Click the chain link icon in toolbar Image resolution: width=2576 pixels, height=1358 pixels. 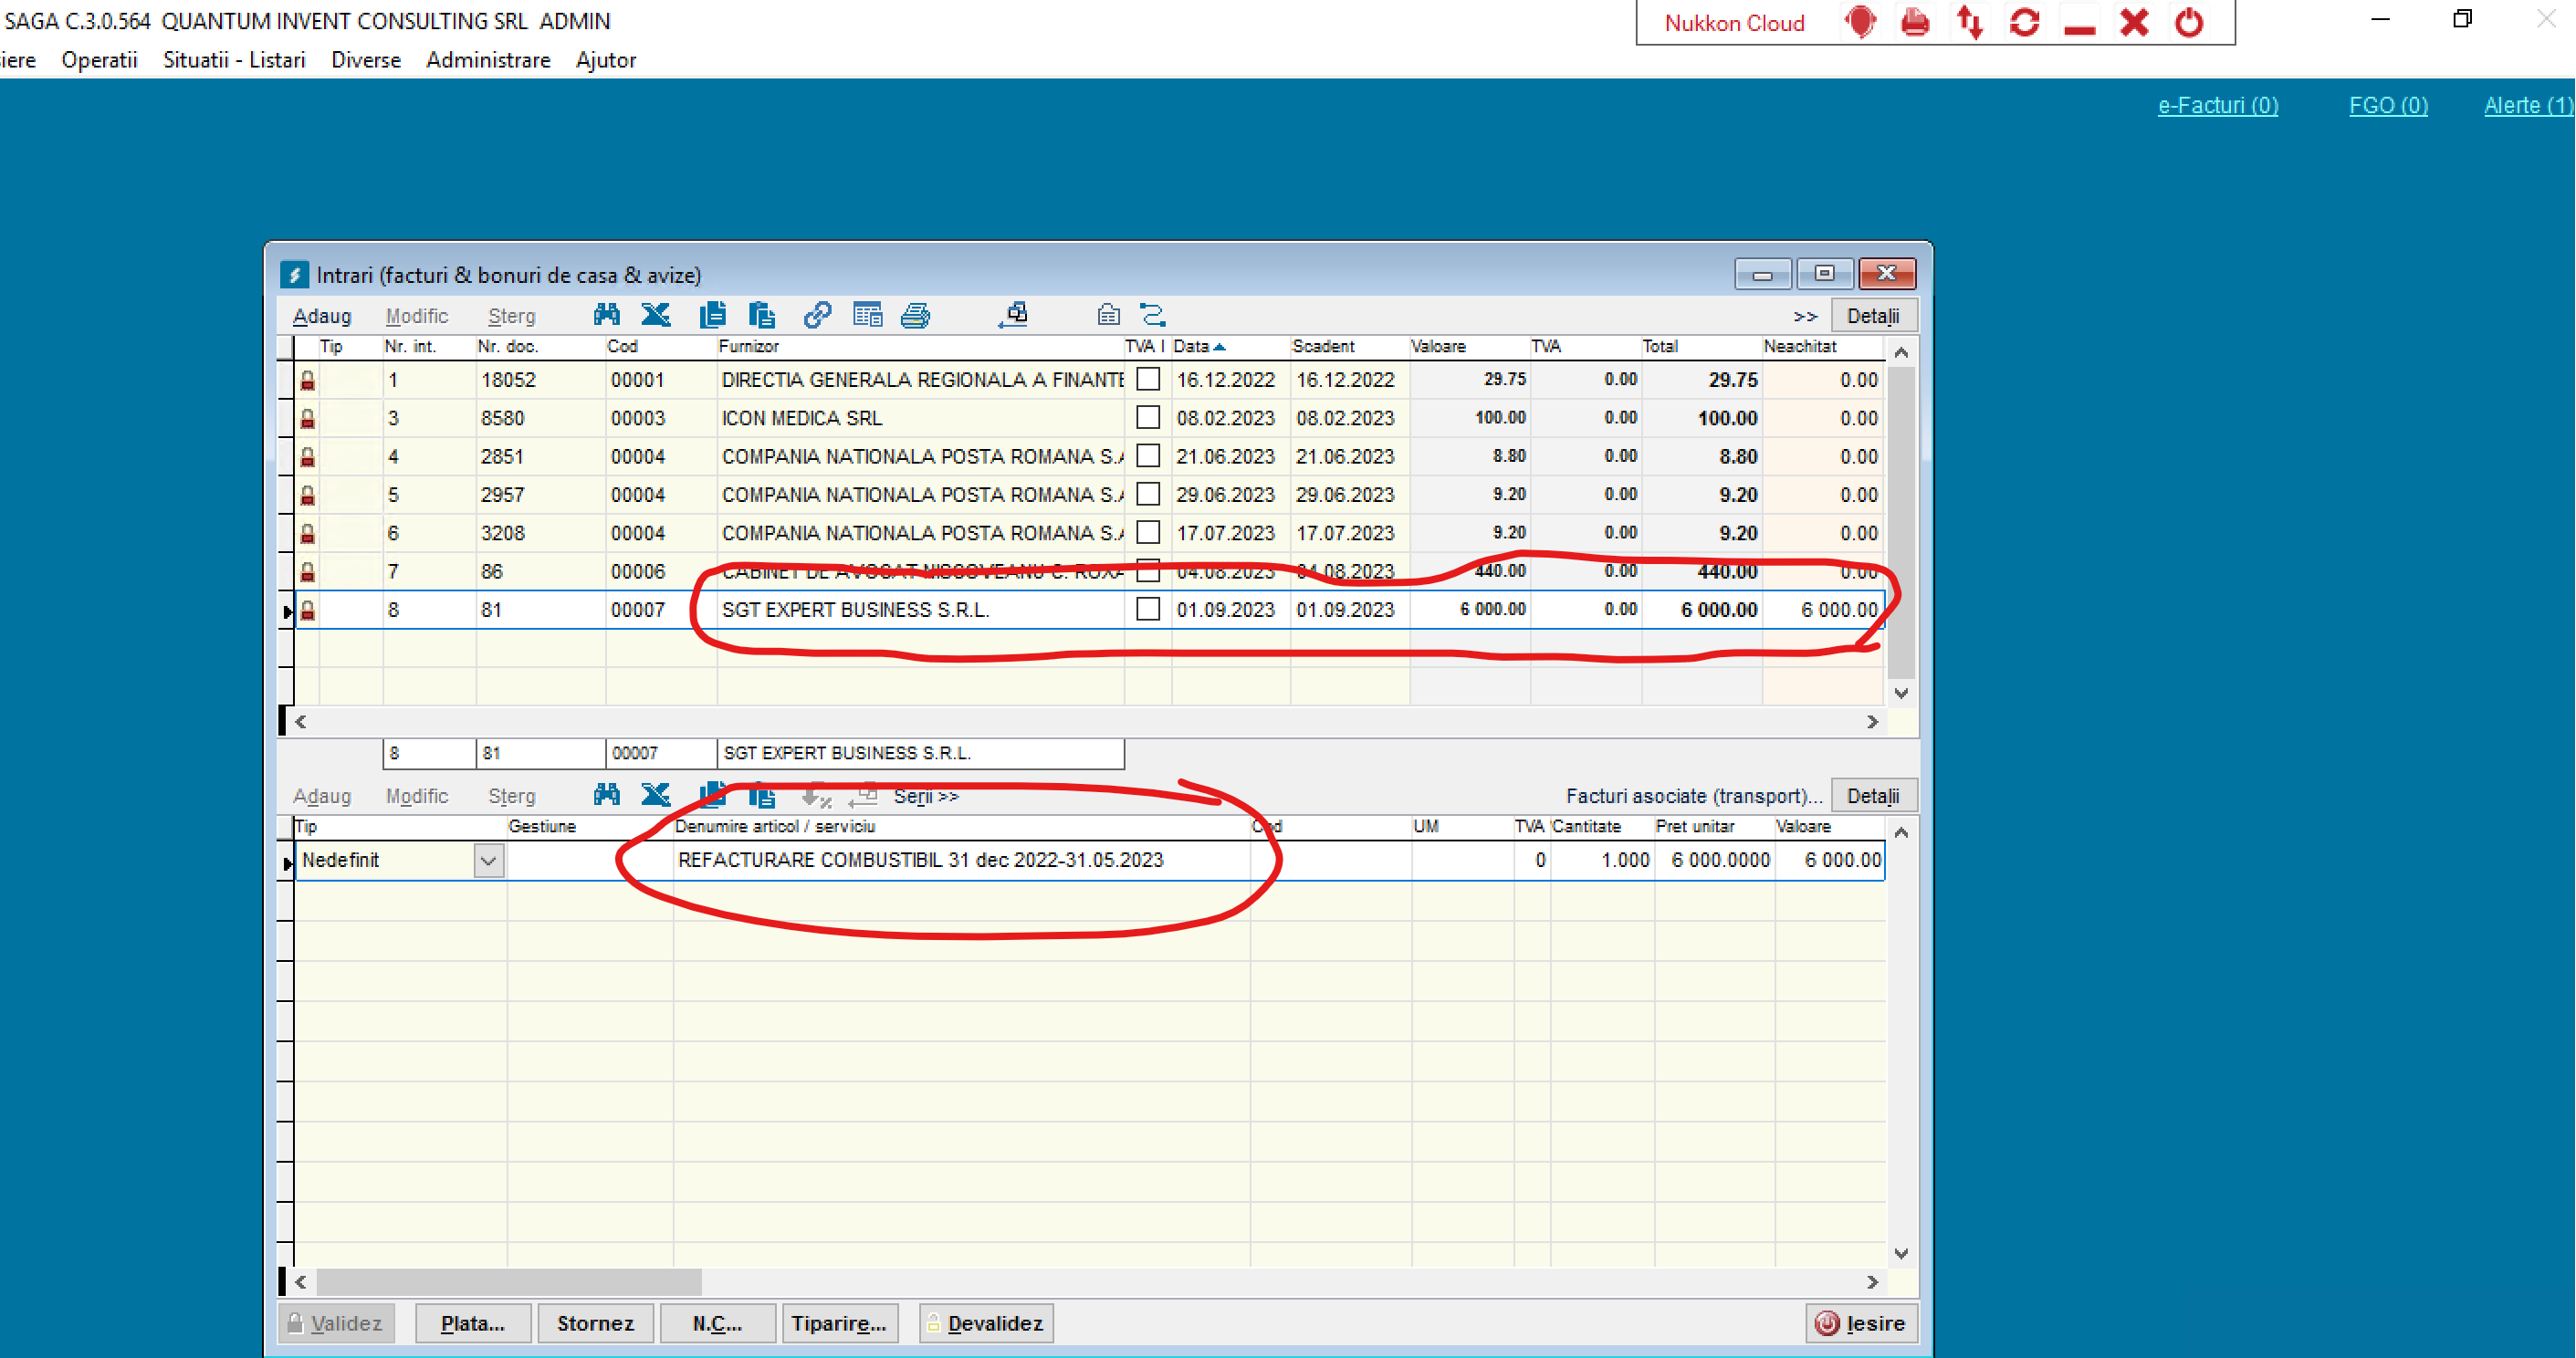pyautogui.click(x=817, y=315)
